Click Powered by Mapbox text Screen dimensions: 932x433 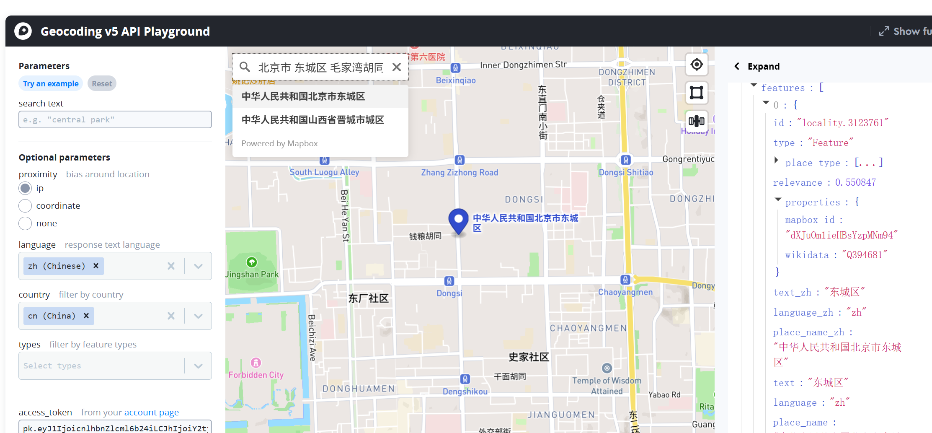[x=279, y=143]
